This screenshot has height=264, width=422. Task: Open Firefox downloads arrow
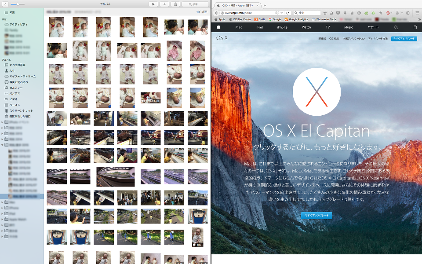(x=345, y=13)
